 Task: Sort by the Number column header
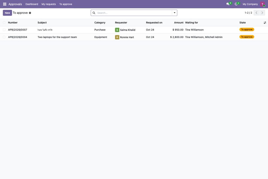click(x=13, y=23)
